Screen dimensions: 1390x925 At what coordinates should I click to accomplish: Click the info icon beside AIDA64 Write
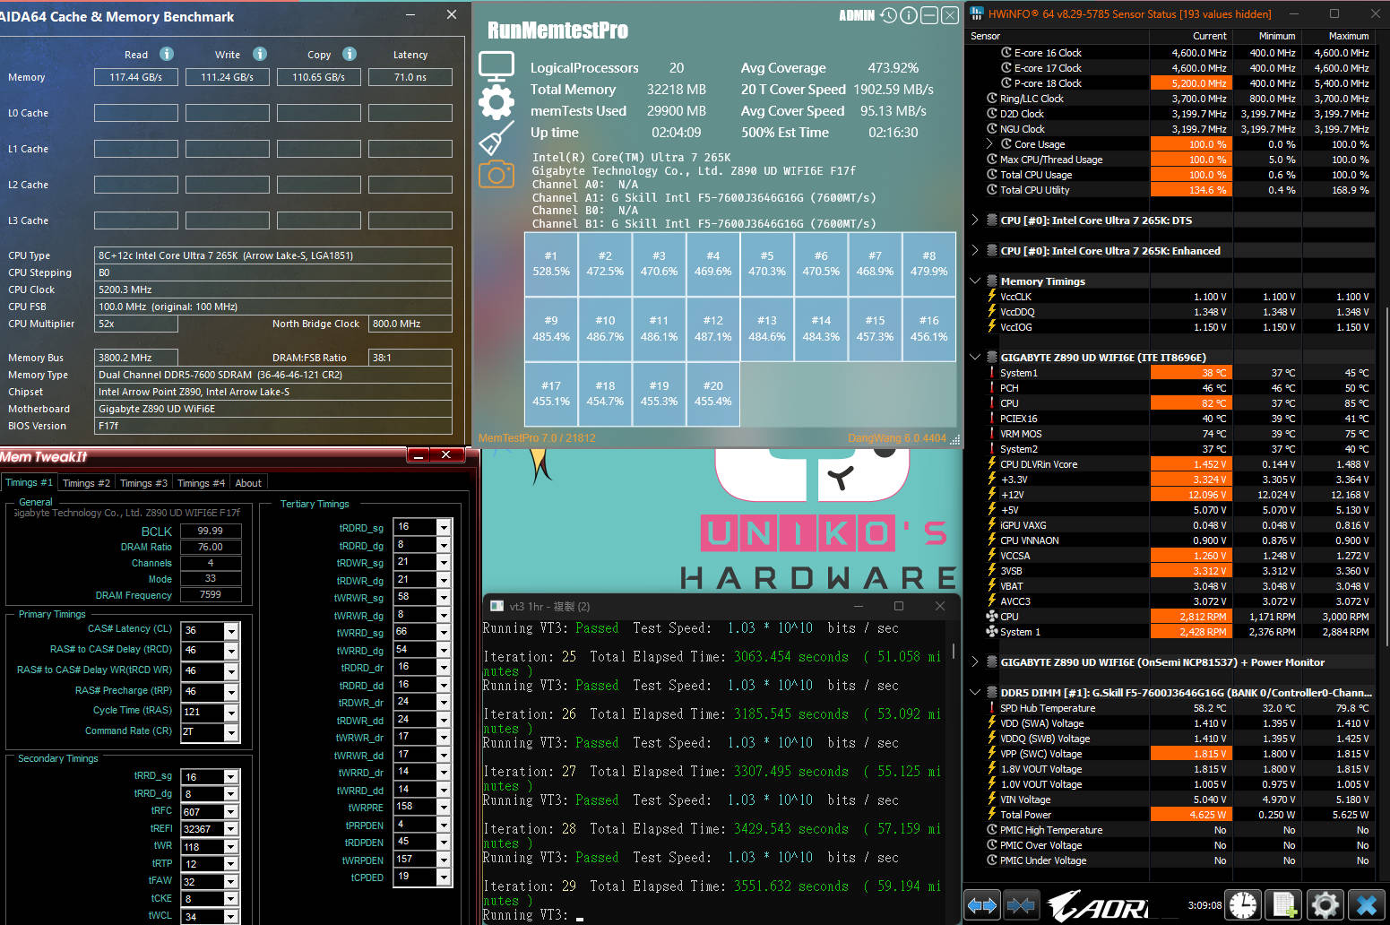(260, 54)
